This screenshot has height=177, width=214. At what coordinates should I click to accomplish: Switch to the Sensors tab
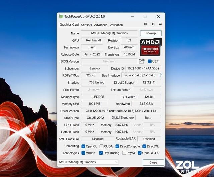86,25
